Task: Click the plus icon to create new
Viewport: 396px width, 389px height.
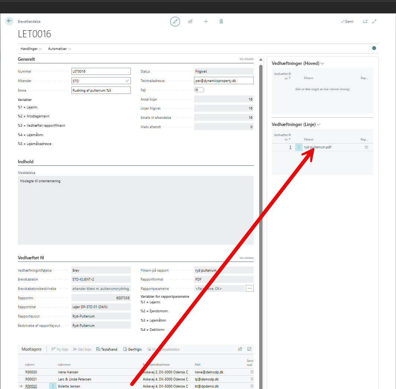Action: (x=206, y=22)
